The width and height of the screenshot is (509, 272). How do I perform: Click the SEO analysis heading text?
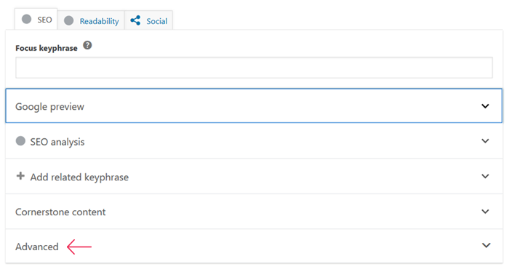(57, 142)
